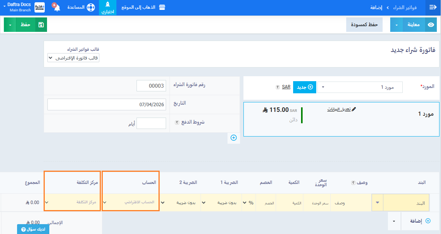
Task: Toggle the sidebar menu icon
Action: pos(433,8)
